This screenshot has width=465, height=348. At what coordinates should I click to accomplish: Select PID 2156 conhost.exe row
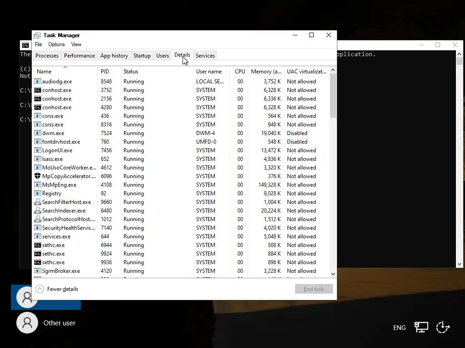181,99
